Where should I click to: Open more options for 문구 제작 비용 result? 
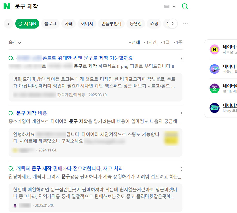182,114
